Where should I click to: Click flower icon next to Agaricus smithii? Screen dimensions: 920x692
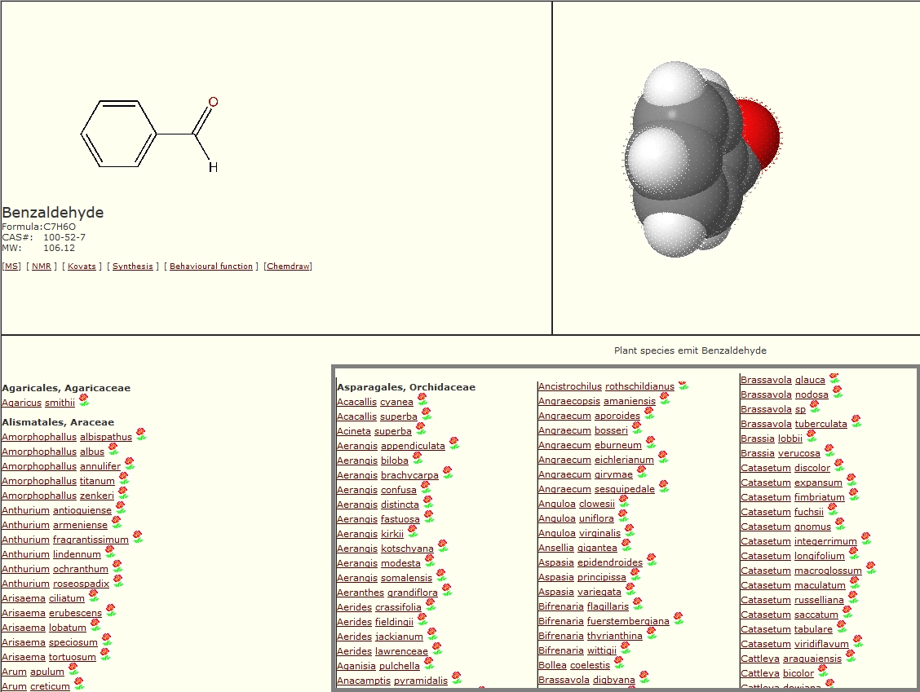click(84, 400)
